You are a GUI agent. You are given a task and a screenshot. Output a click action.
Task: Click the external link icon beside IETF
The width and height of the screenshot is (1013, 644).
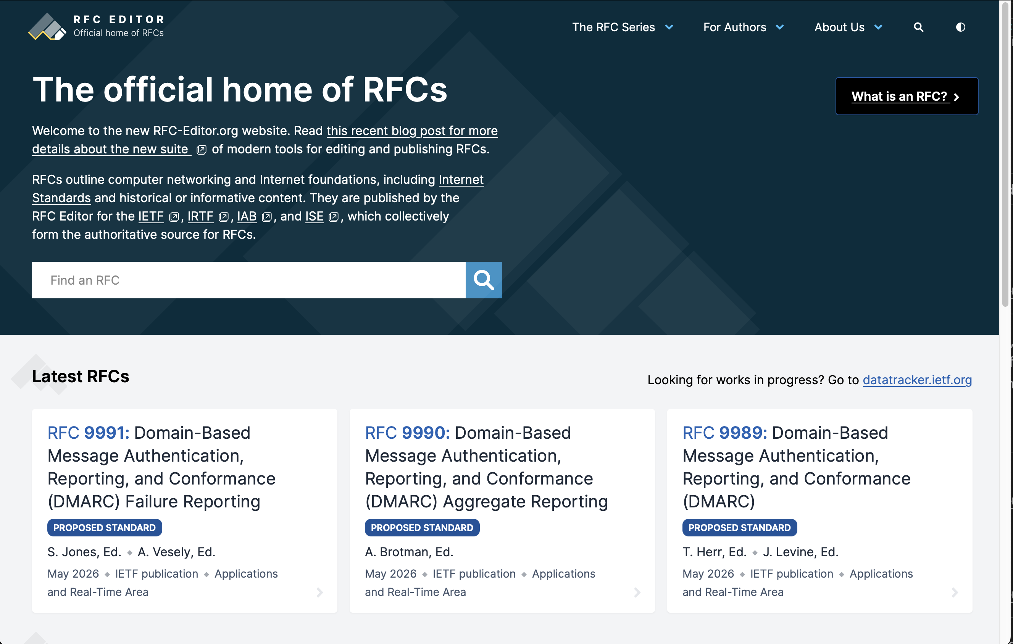[x=174, y=217]
